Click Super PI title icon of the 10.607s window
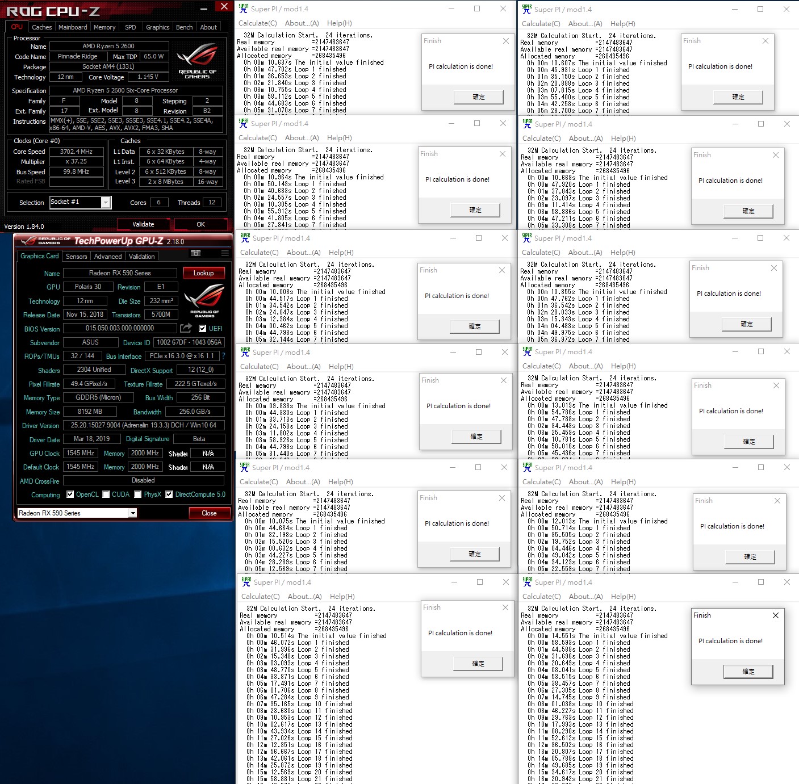The height and width of the screenshot is (784, 799). point(527,9)
